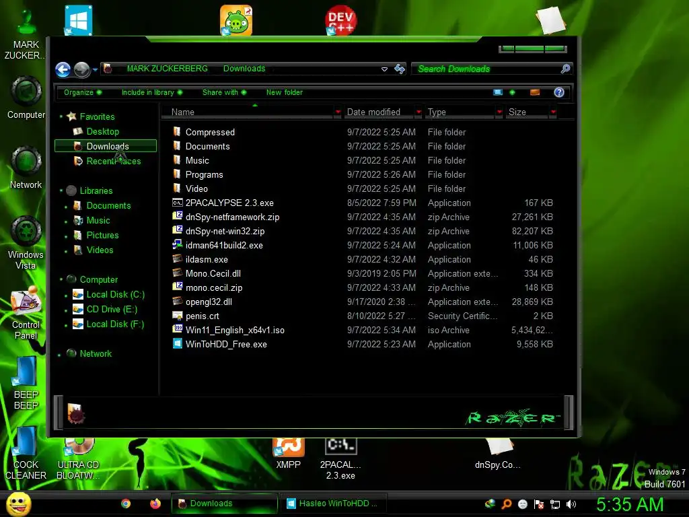The height and width of the screenshot is (517, 689).
Task: Sort by Size column header
Action: pos(527,112)
